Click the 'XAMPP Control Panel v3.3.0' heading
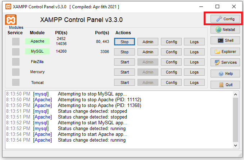The width and height of the screenshot is (244, 160). 81,20
